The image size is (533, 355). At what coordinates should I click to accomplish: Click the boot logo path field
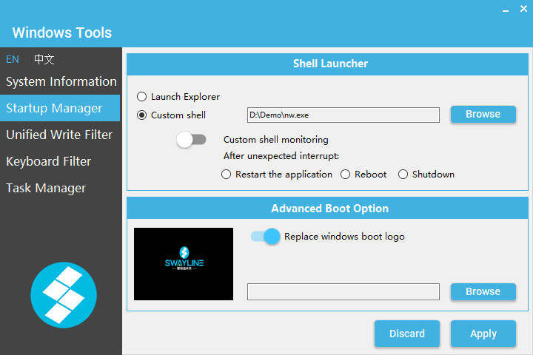tap(343, 292)
